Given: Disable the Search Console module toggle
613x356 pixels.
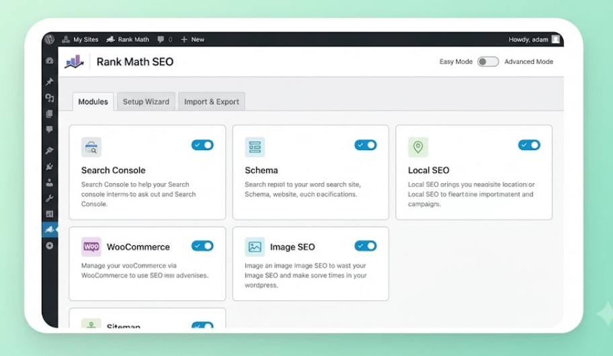Looking at the screenshot, I should tap(202, 145).
